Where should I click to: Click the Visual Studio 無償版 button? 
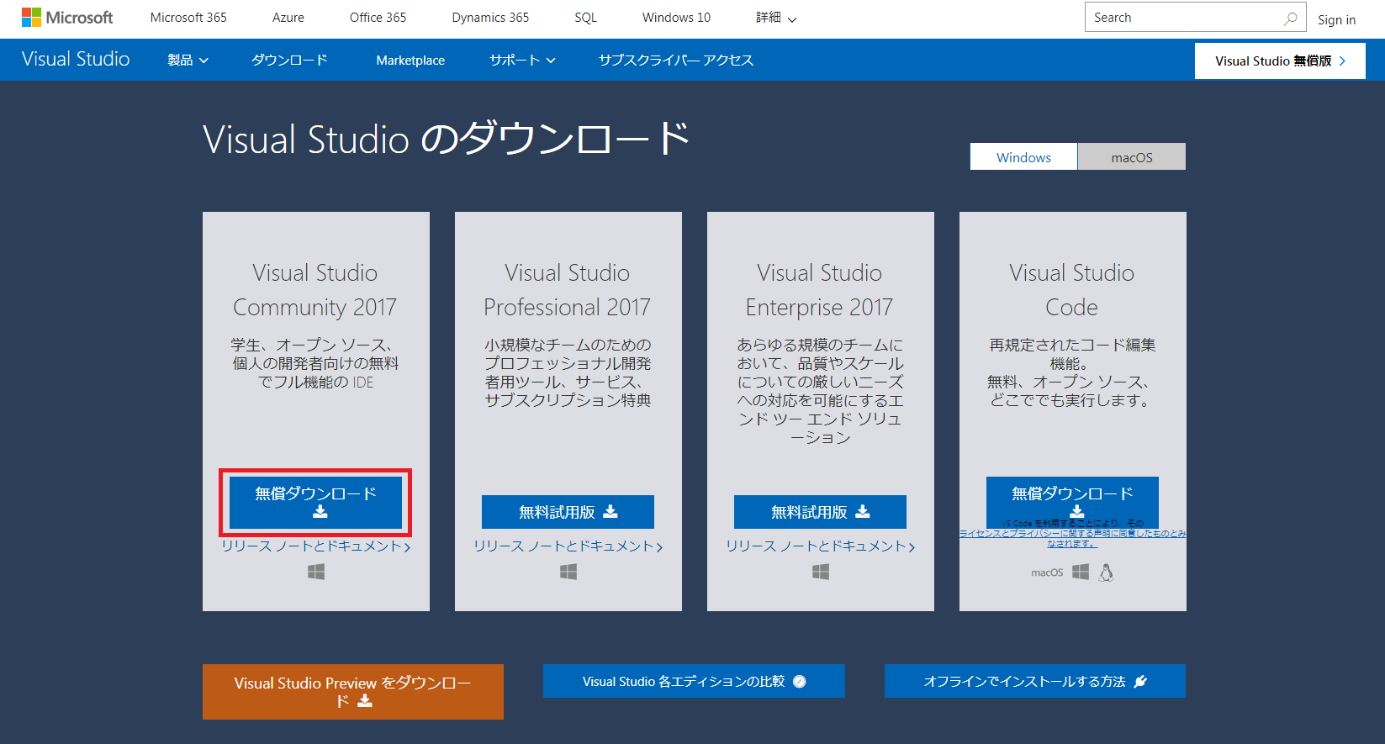[x=1280, y=61]
